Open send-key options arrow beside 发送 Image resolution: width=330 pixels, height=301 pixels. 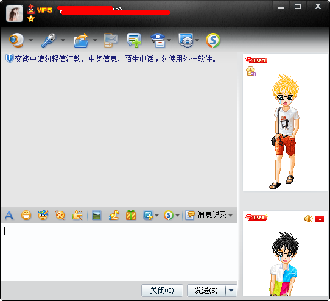pyautogui.click(x=231, y=291)
